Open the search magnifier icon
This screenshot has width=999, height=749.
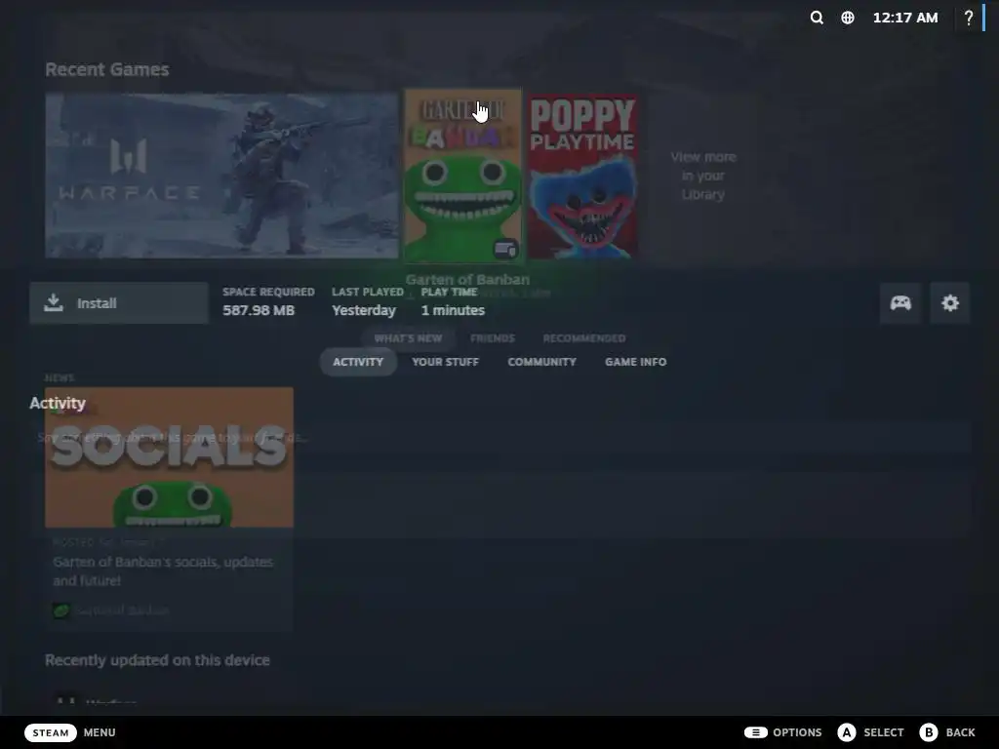(817, 18)
